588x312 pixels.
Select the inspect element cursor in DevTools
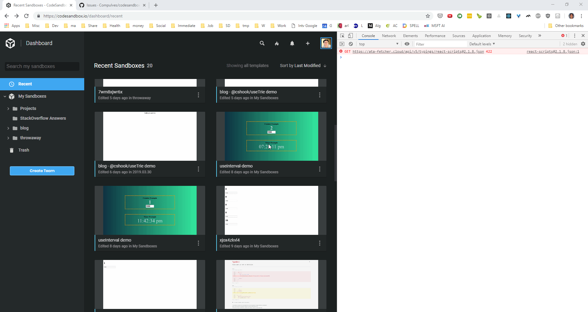342,36
